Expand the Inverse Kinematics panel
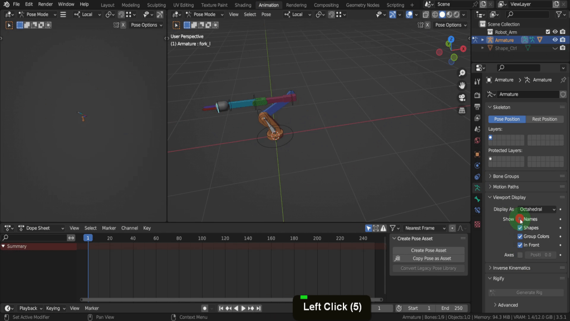Image resolution: width=570 pixels, height=321 pixels. coord(511,268)
